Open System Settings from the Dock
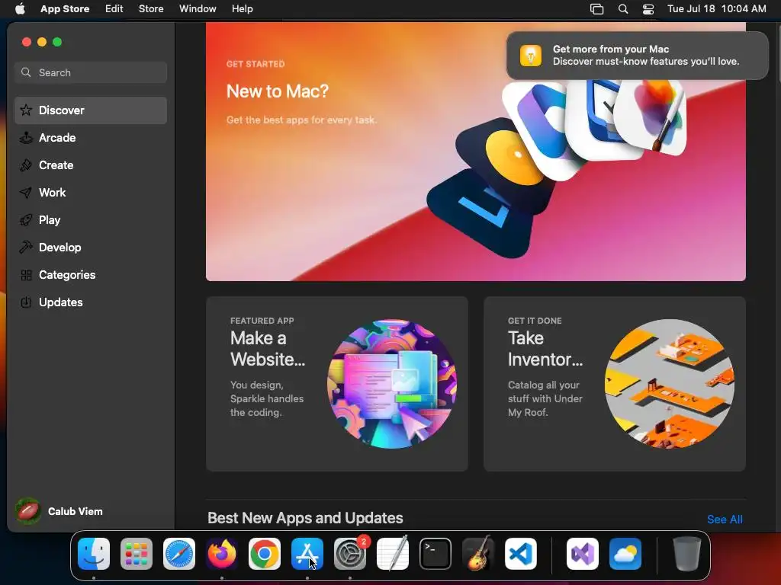The image size is (781, 585). 349,554
